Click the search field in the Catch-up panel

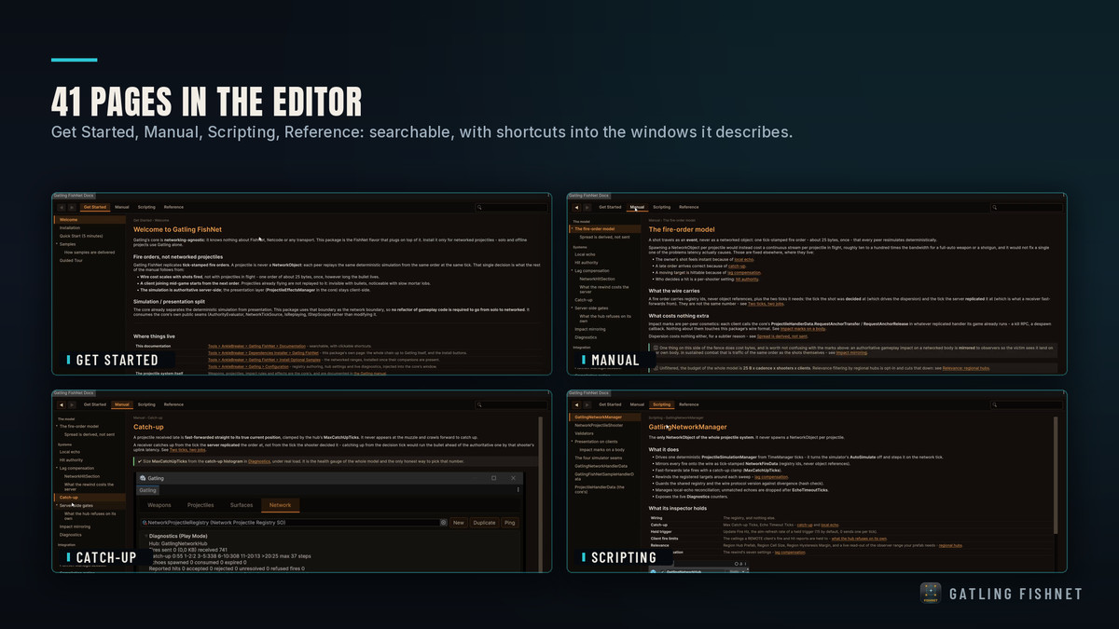[511, 405]
